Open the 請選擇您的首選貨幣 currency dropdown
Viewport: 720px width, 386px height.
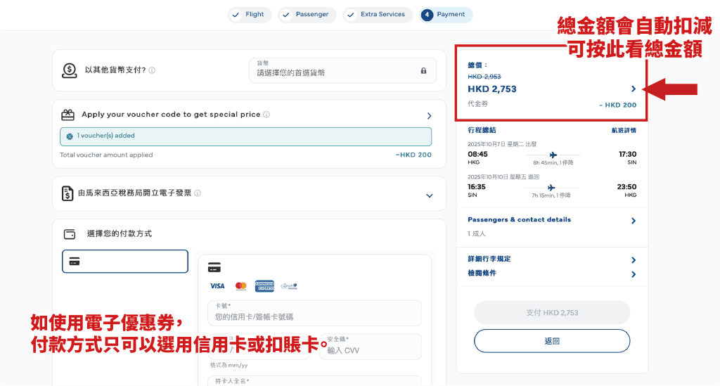coord(342,71)
